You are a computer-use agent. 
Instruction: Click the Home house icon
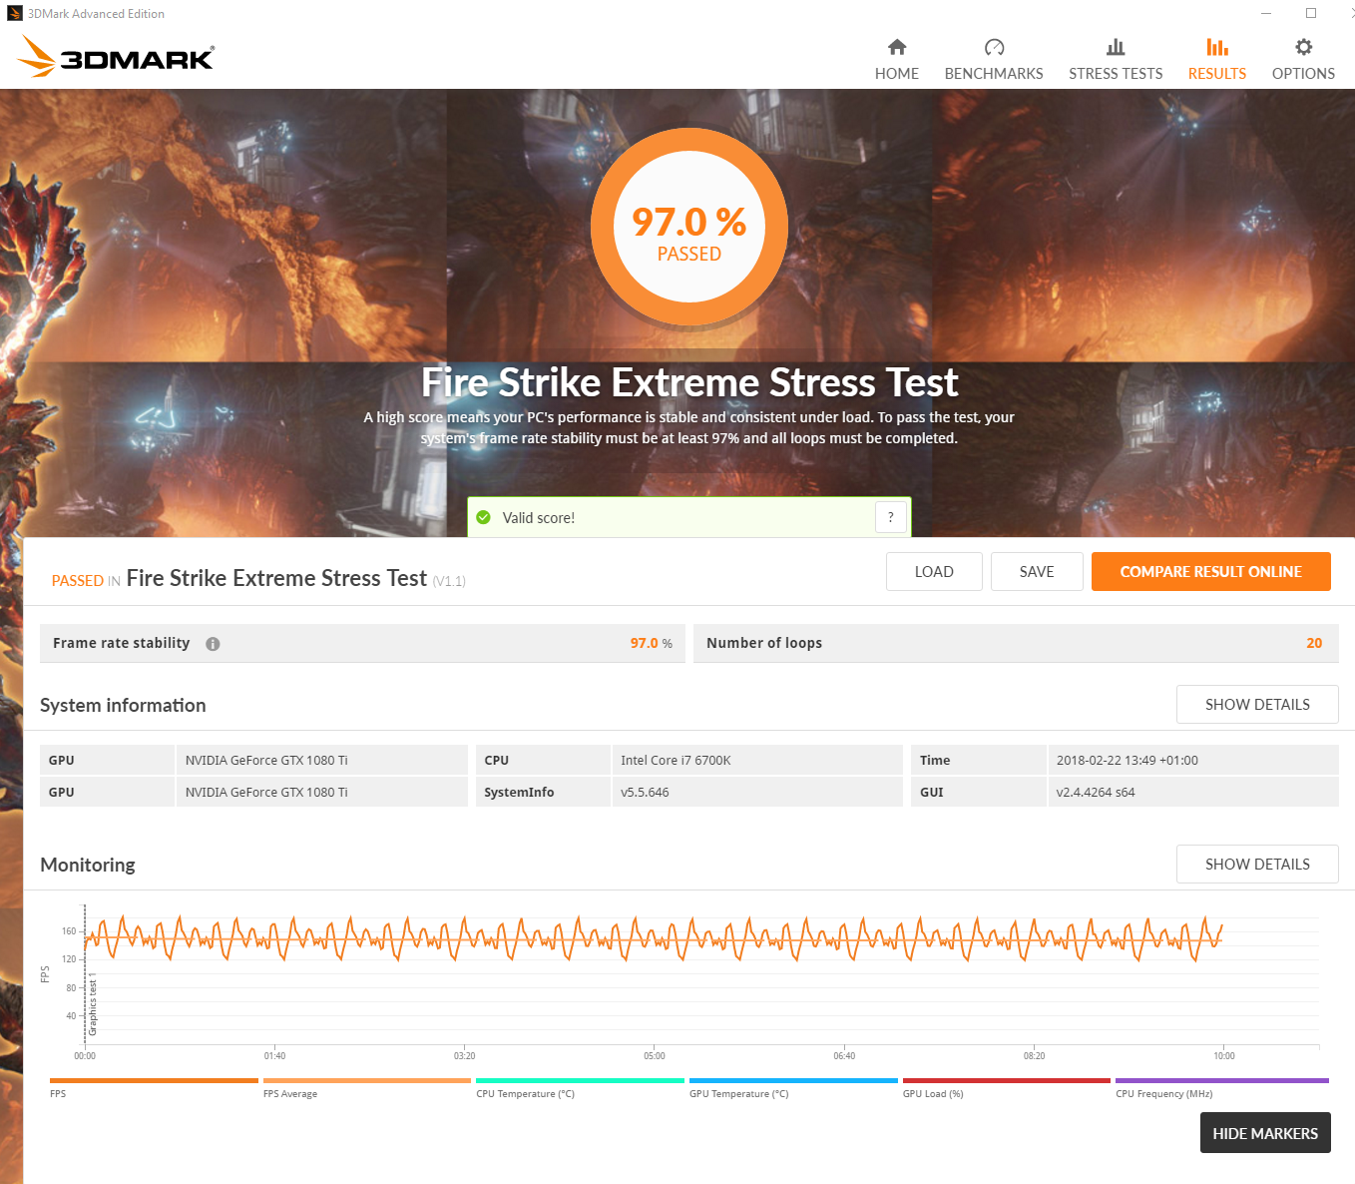897,47
